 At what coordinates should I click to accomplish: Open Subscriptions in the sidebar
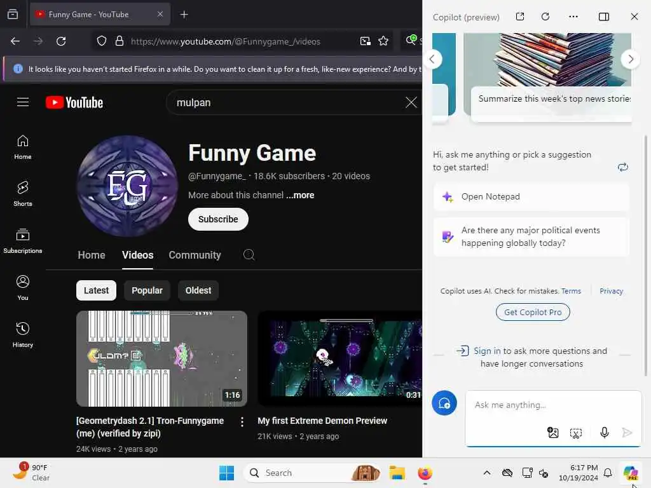coord(23,241)
